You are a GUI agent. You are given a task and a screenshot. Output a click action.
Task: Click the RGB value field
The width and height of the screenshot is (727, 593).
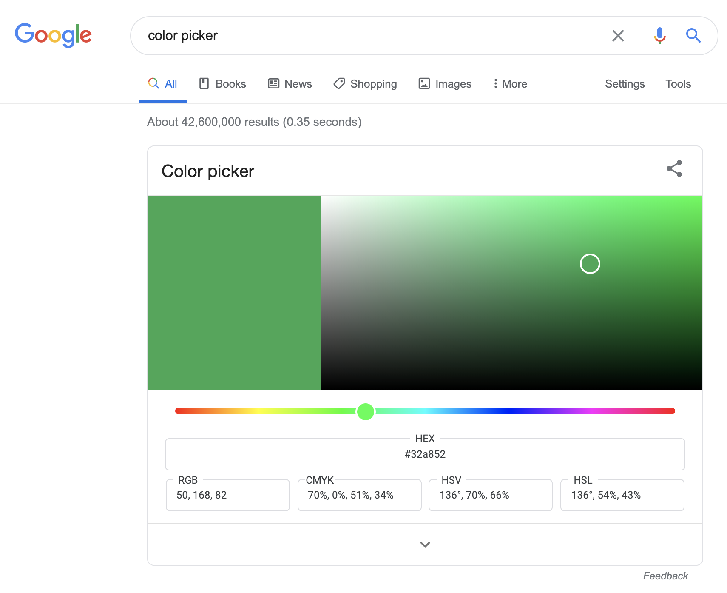click(x=227, y=495)
